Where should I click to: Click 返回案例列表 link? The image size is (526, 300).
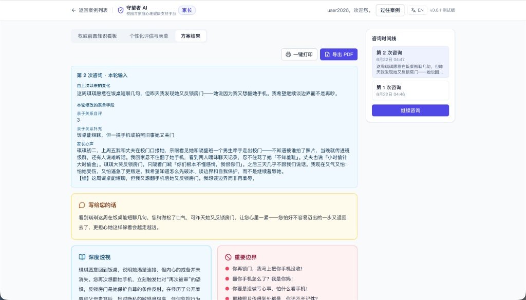pos(89,10)
